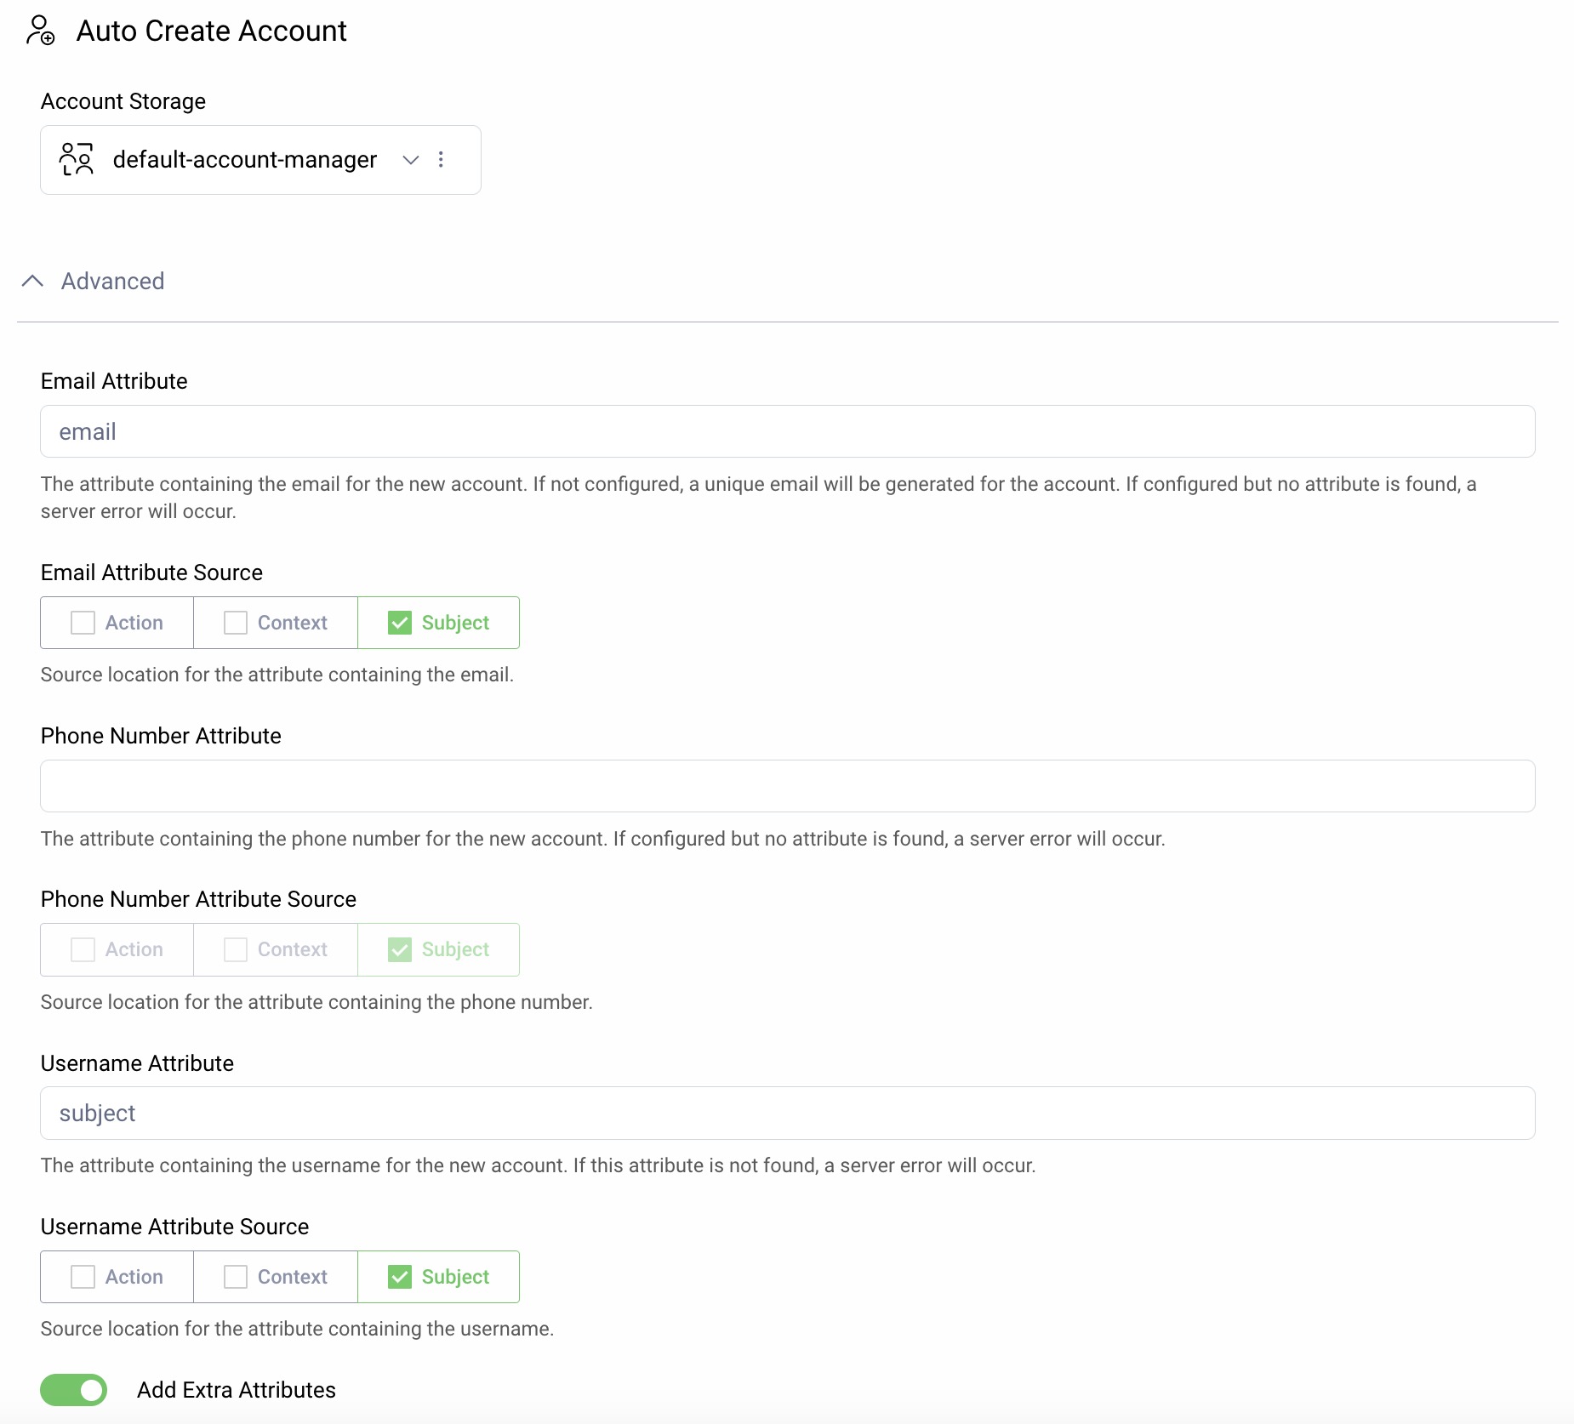This screenshot has height=1424, width=1574.
Task: Check Context for Phone Number Attribute Source
Action: click(x=236, y=949)
